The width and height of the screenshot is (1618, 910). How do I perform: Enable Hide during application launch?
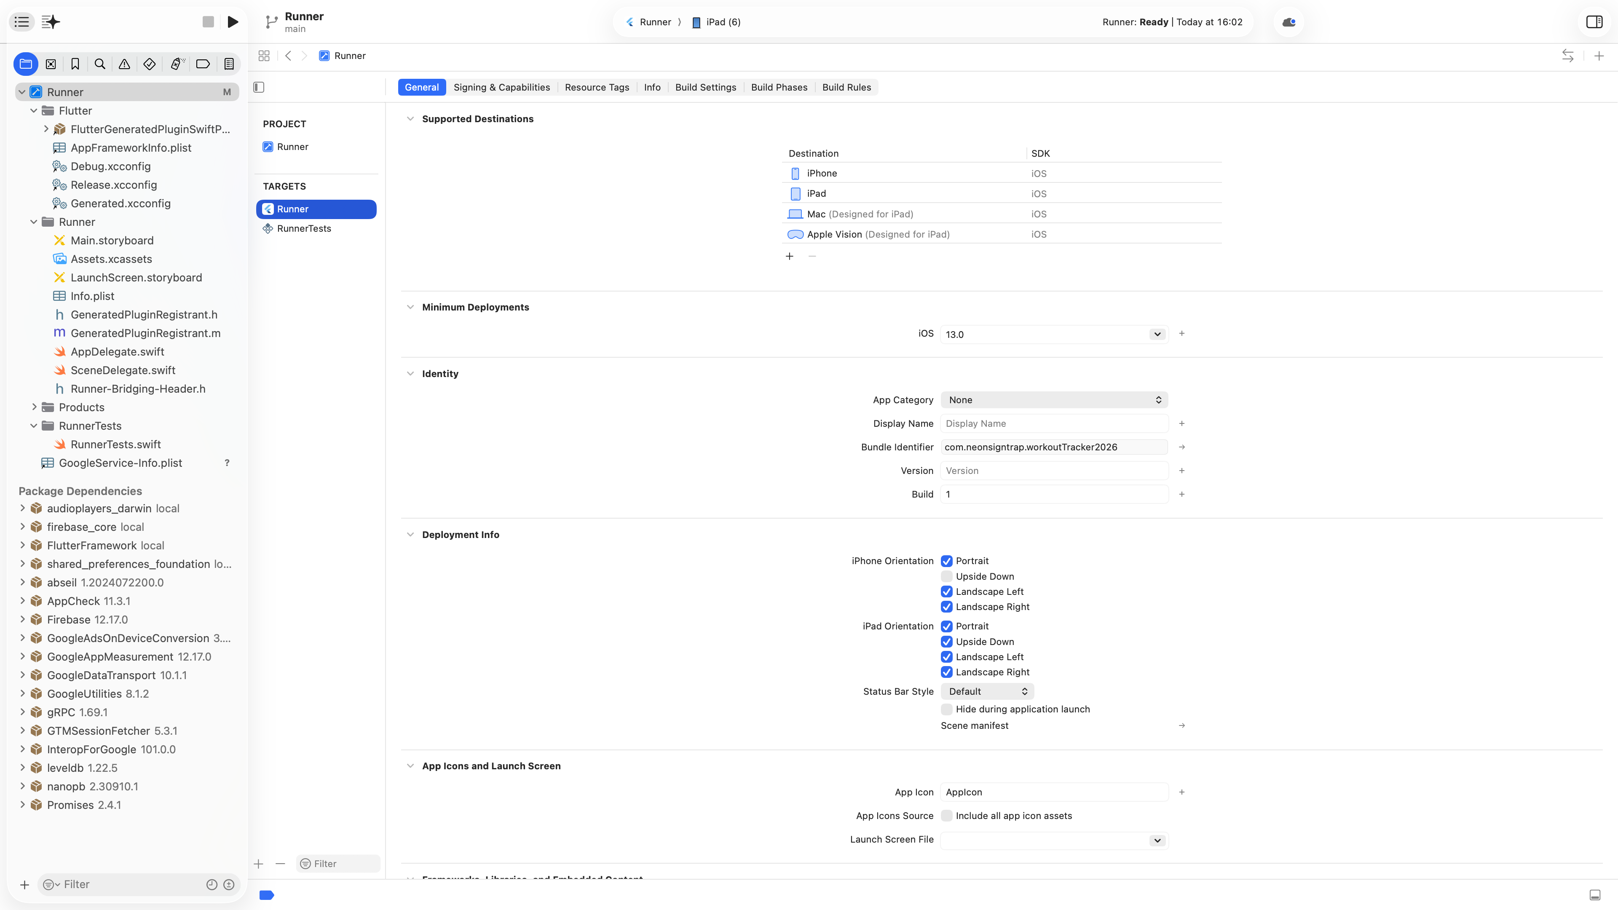coord(946,709)
